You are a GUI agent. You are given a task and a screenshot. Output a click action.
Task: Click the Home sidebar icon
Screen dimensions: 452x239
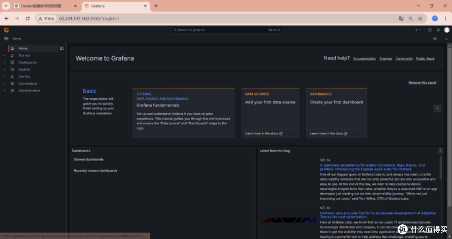click(13, 48)
